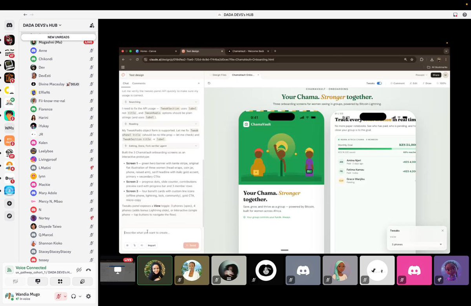Click the Comment tool above the preview
This screenshot has height=306, width=471.
(x=397, y=83)
